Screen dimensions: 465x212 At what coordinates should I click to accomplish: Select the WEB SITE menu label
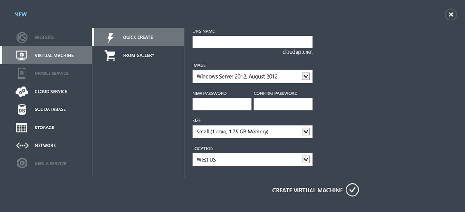tap(44, 37)
